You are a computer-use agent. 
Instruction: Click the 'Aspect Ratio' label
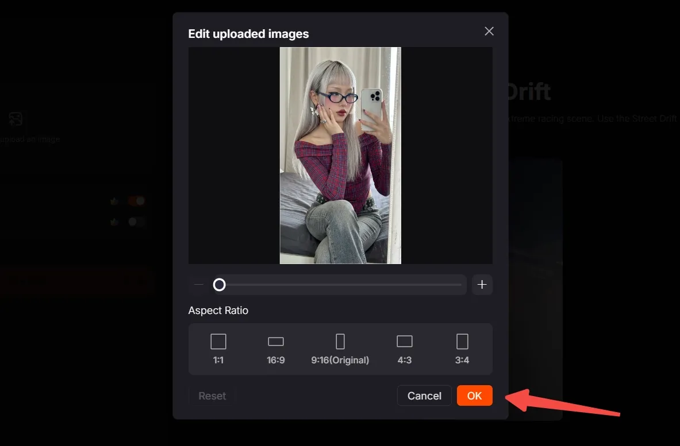pos(218,311)
